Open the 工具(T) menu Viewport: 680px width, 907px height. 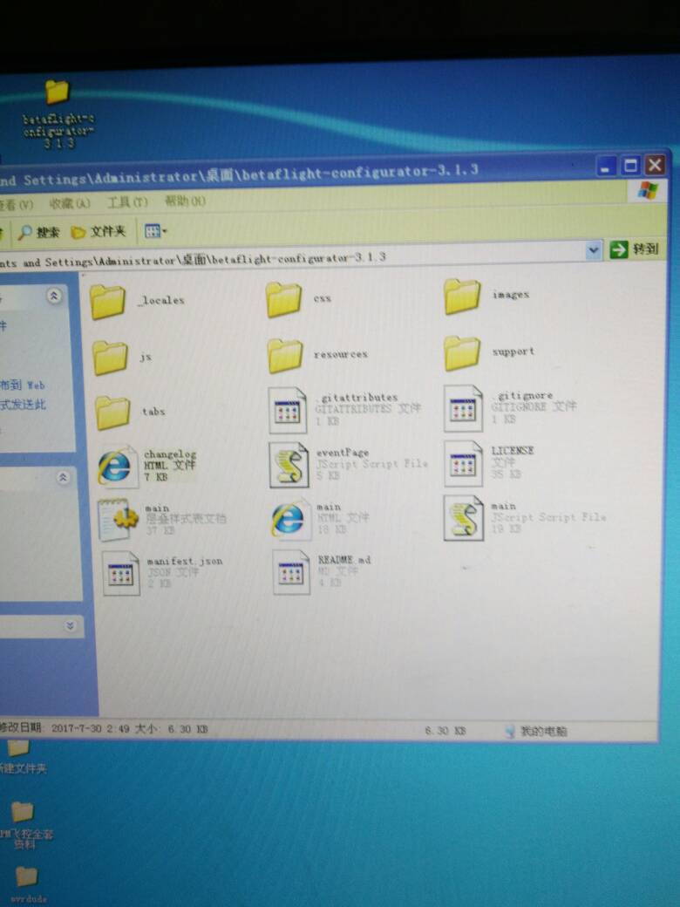[127, 201]
